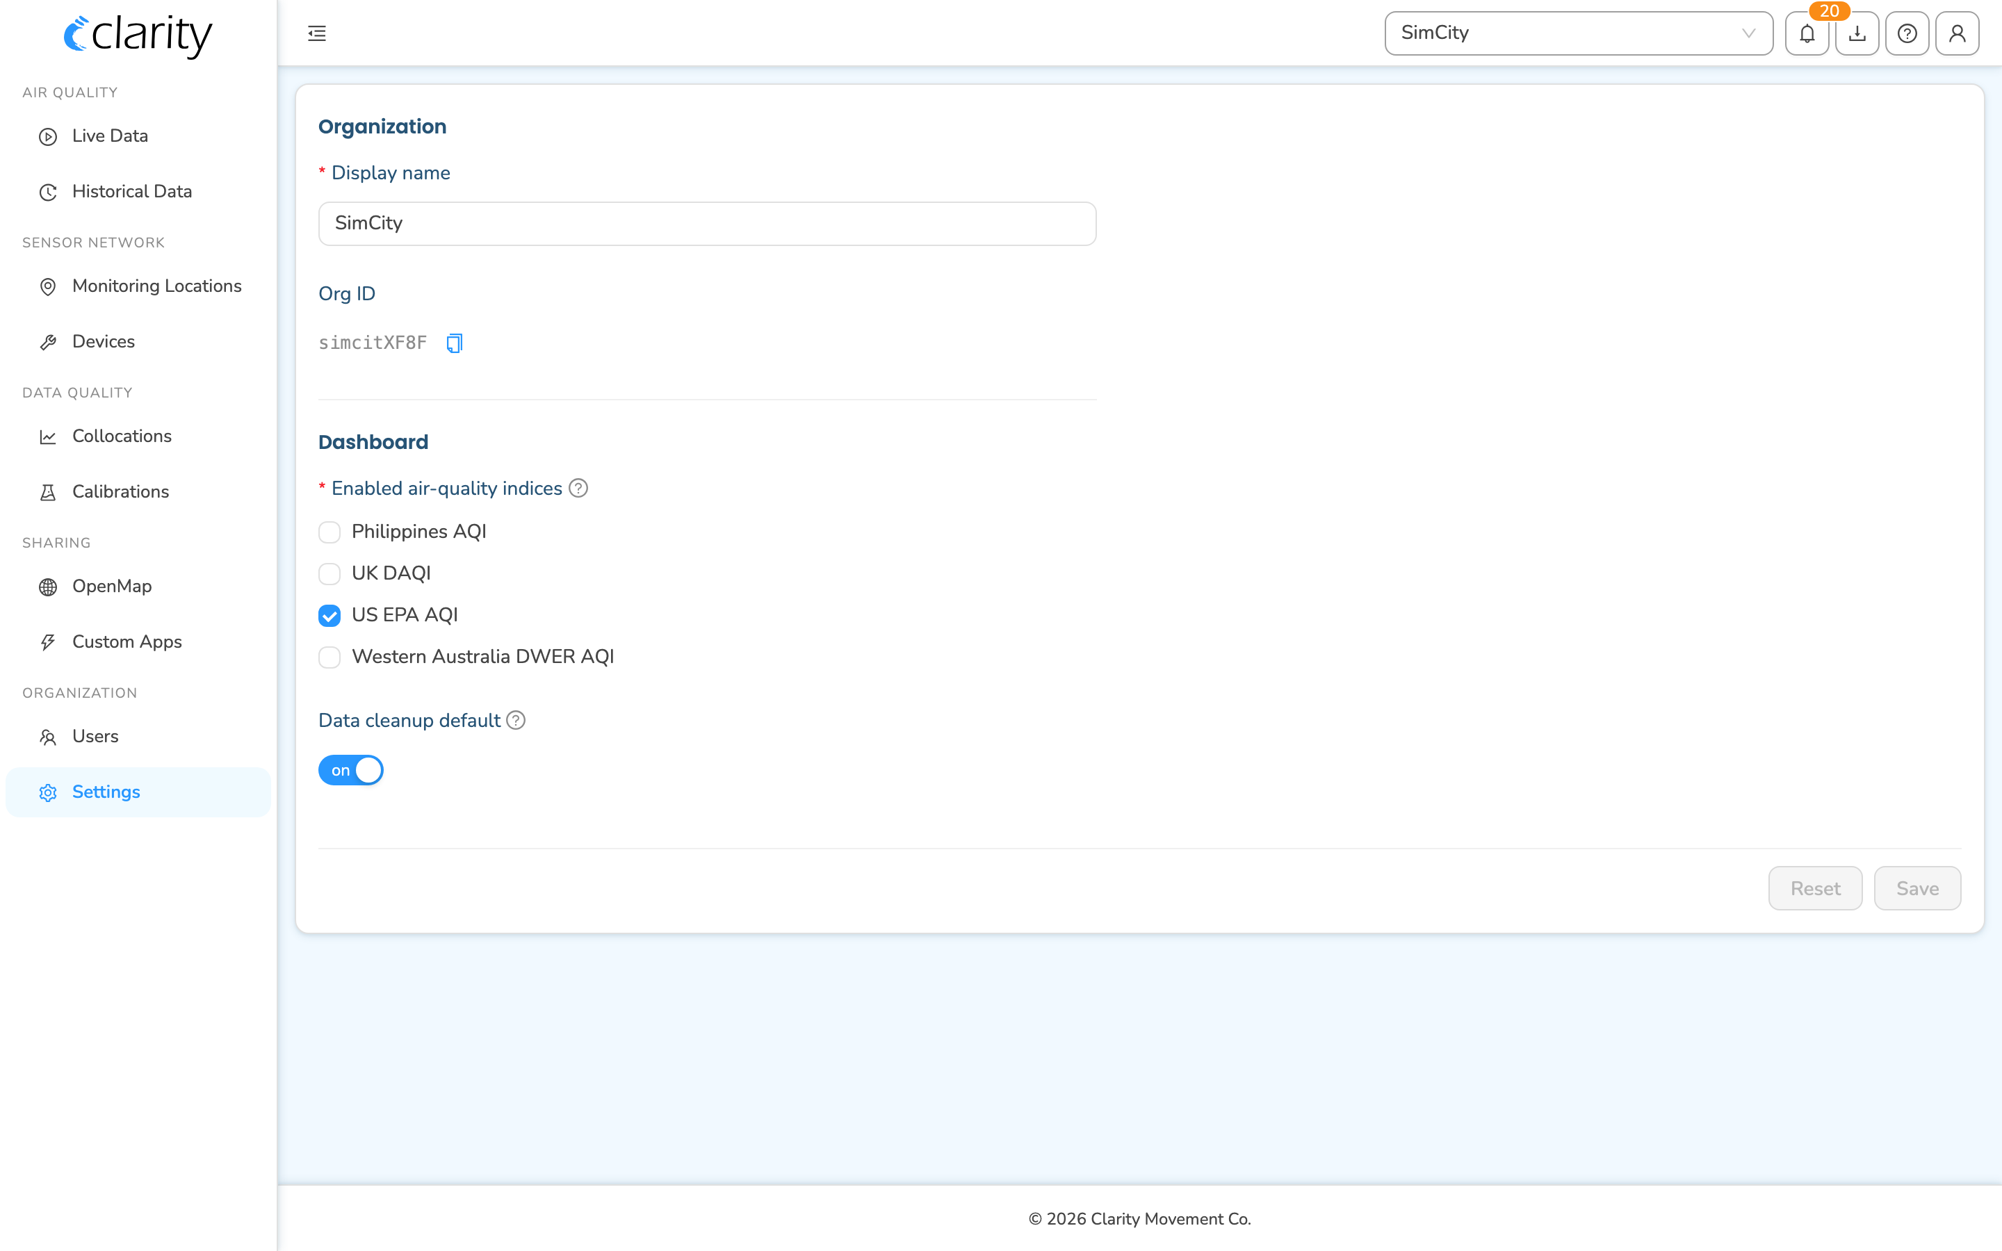Show the help tooltip for Enabled air-quality indices
The width and height of the screenshot is (2002, 1251).
578,488
